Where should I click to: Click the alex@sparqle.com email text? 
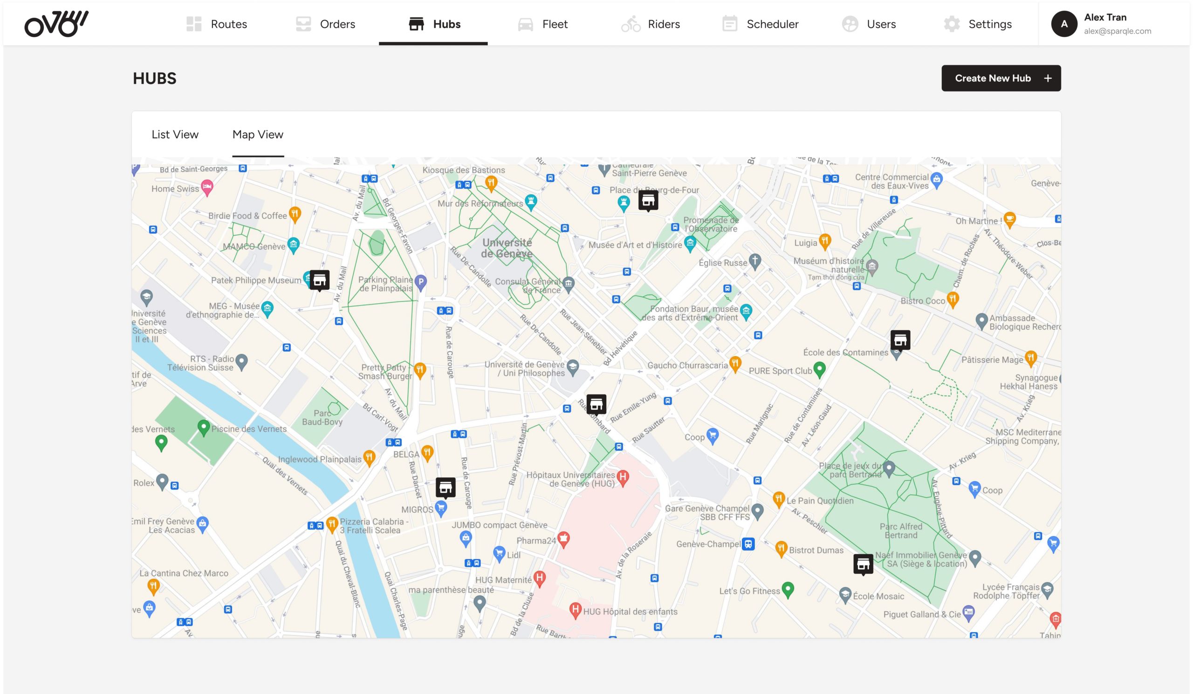(1117, 31)
